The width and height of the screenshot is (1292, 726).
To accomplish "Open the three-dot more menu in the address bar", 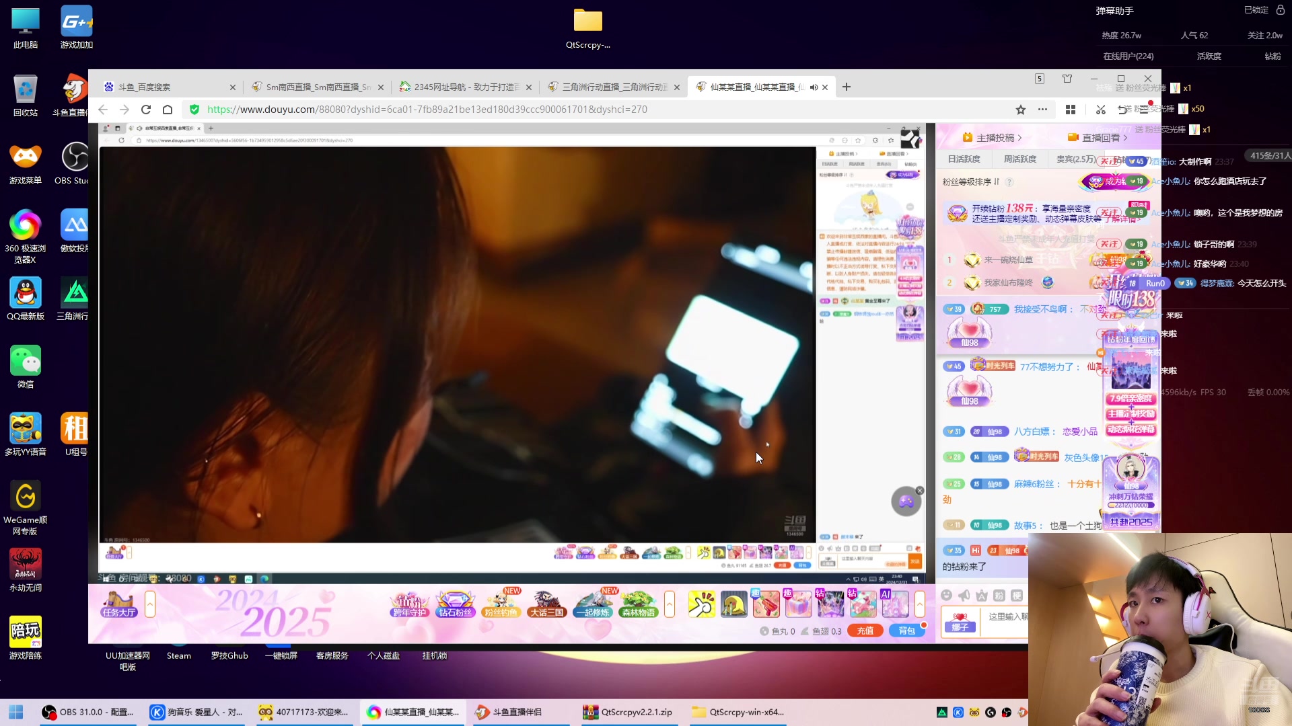I will coord(1042,109).
